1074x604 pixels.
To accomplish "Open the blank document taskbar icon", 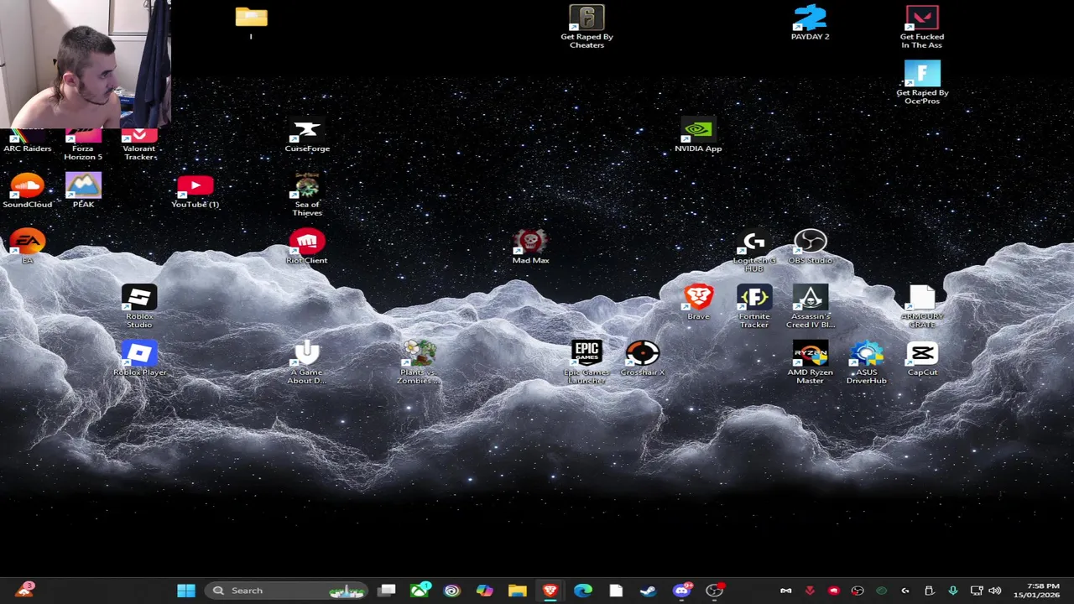I will click(615, 591).
